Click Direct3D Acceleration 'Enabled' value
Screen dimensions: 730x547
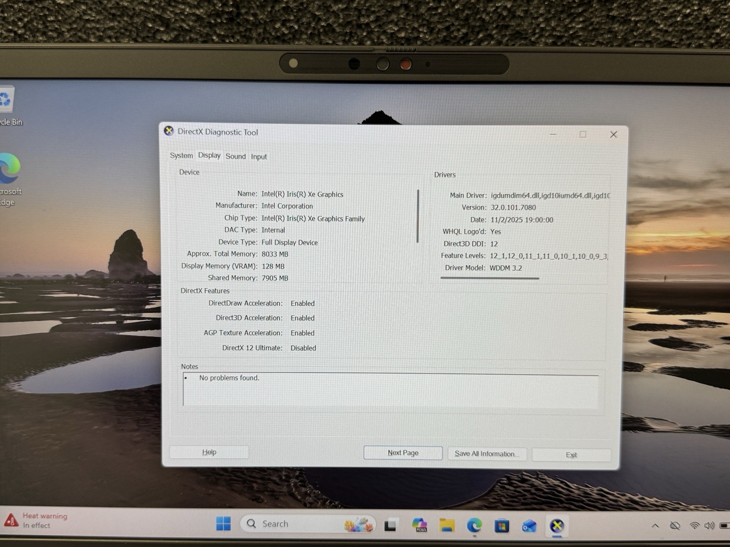pos(302,318)
